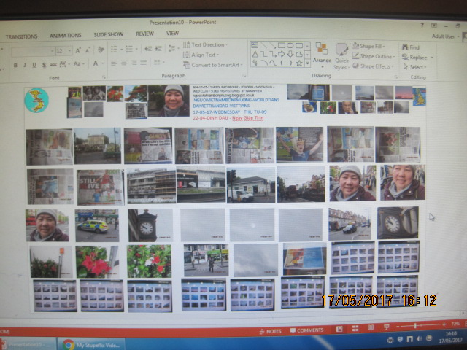Screen dimensions: 467x350
Task: Center the text
Action: [124, 63]
